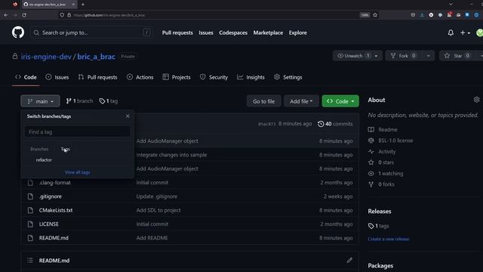Select the Tags tab in popup
483x272 pixels.
point(66,150)
